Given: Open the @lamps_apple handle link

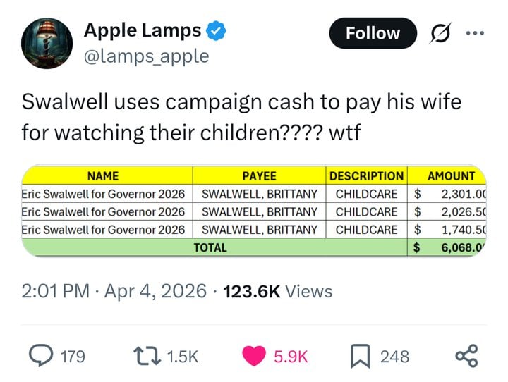Looking at the screenshot, I should coord(147,56).
